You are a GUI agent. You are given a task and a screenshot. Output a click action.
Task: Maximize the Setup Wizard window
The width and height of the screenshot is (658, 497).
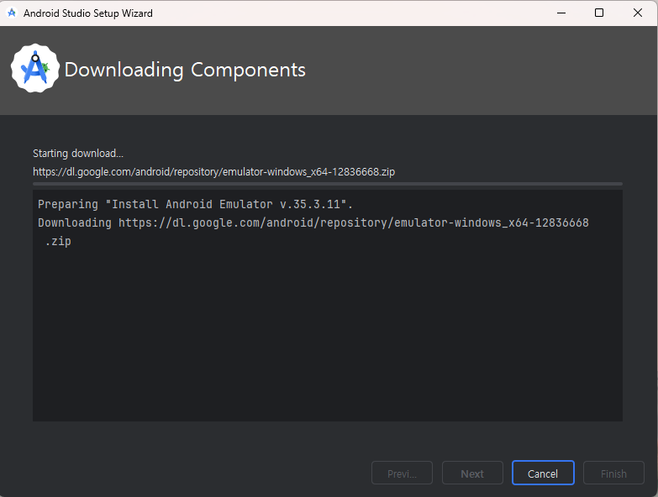(x=599, y=13)
